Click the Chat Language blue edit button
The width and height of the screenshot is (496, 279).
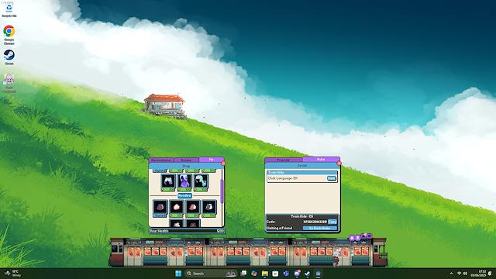(x=331, y=178)
